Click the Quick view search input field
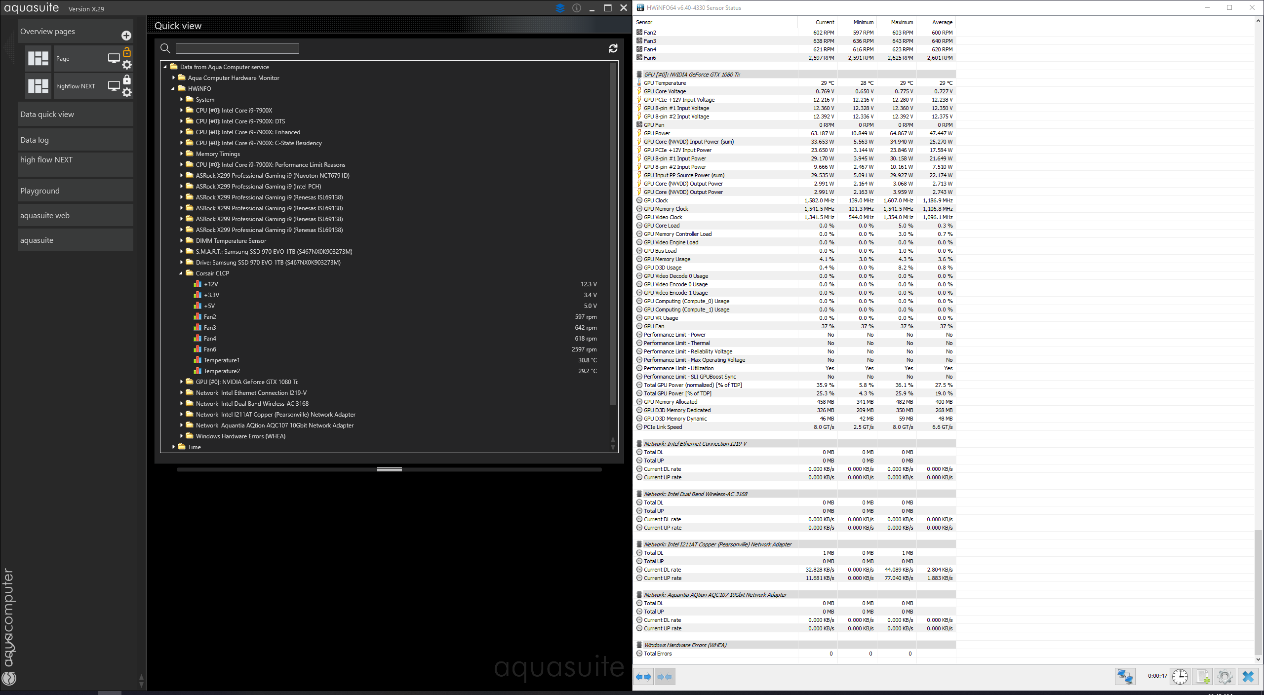1264x695 pixels. (x=237, y=48)
